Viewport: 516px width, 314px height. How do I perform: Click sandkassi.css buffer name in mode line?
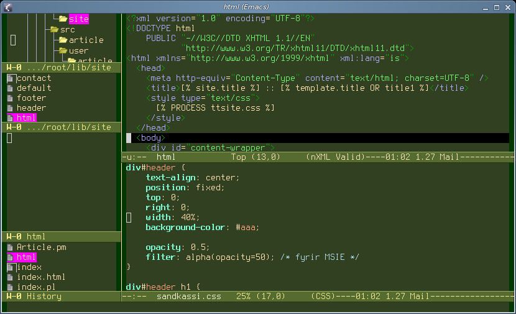189,297
